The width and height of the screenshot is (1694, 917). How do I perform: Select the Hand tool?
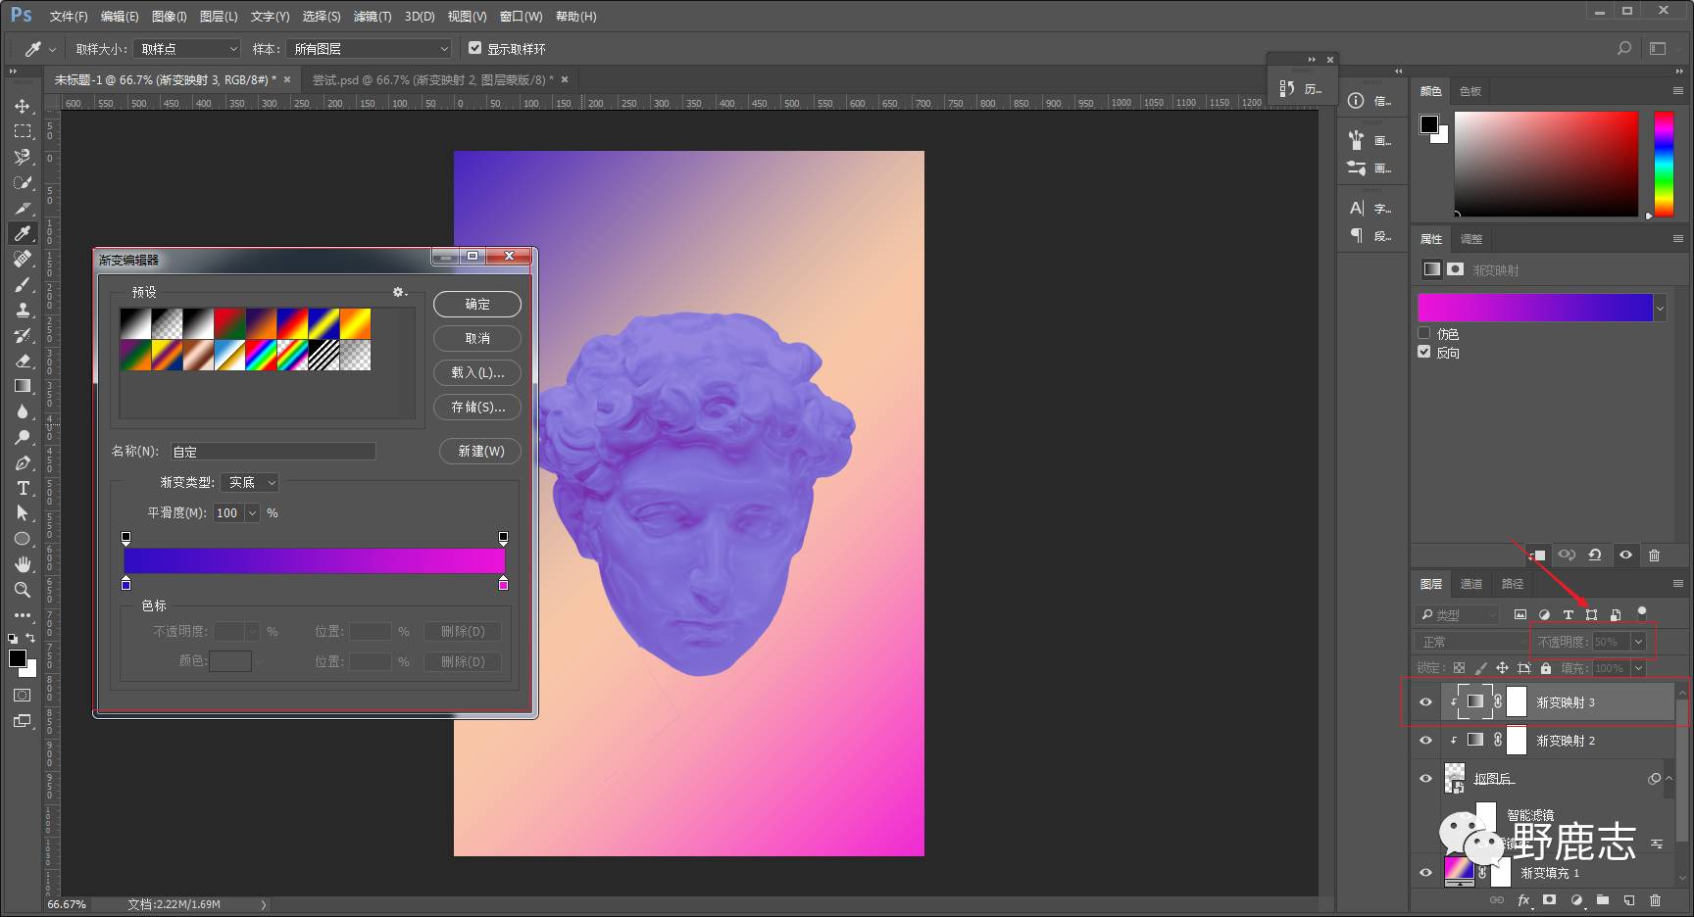[x=23, y=564]
